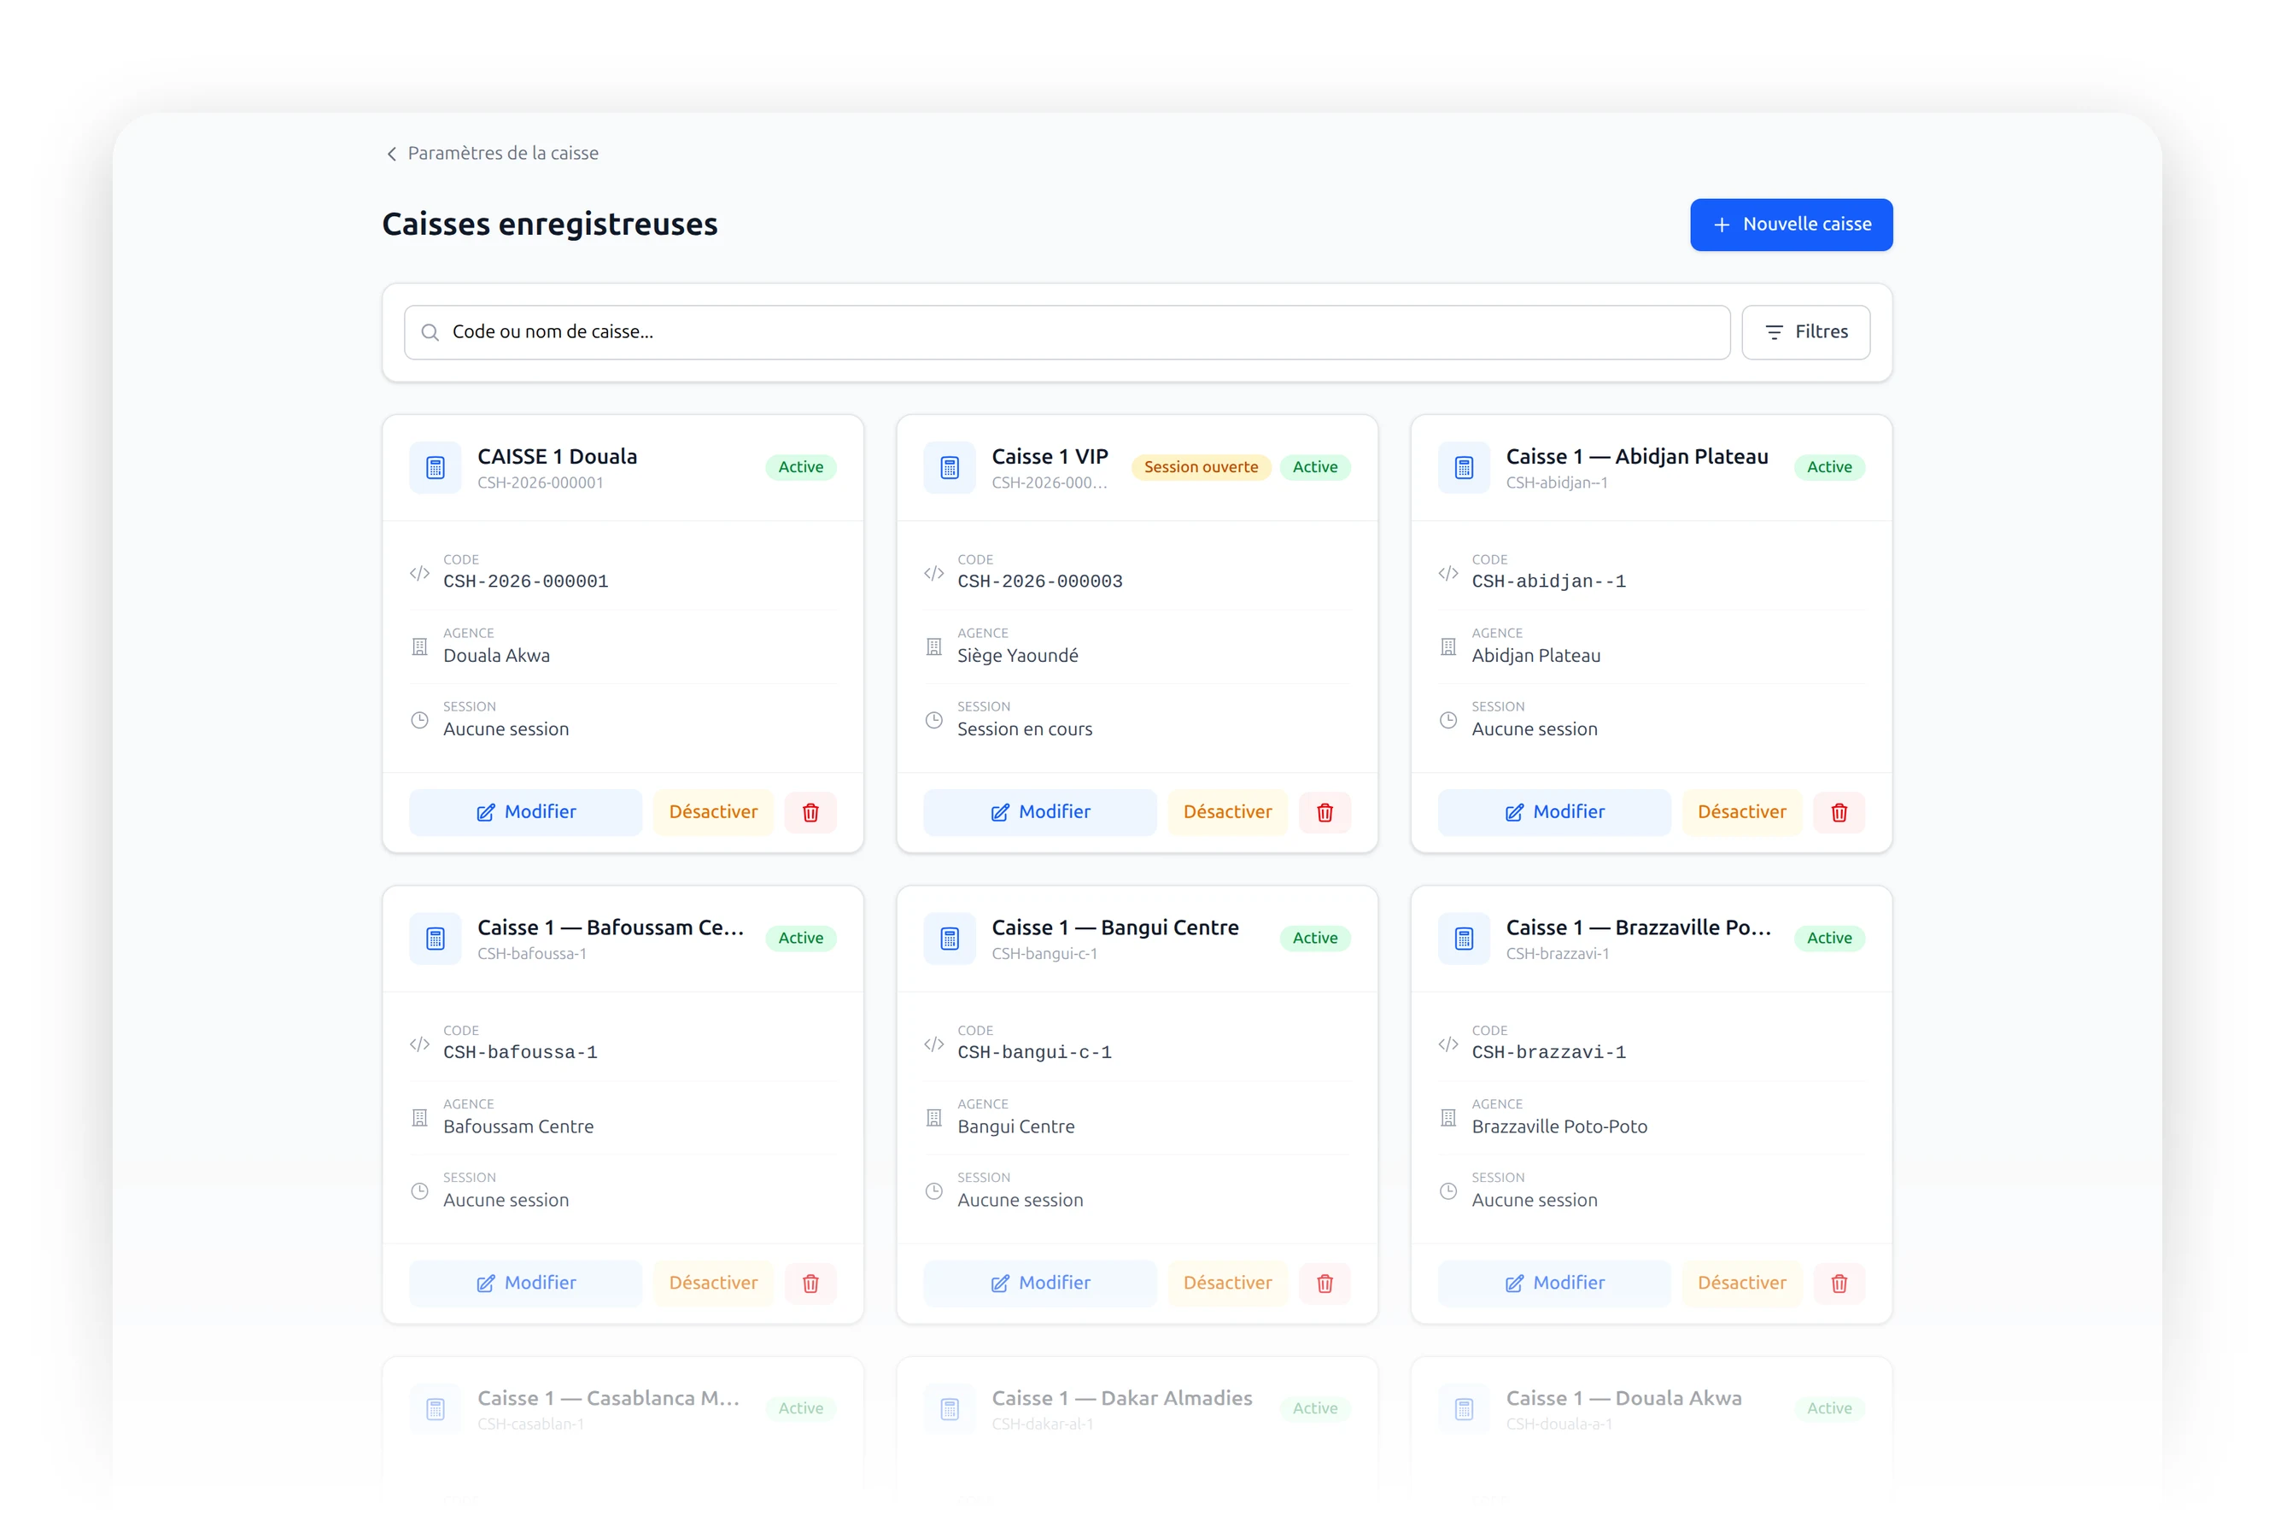Screen dimensions: 2275x1515
Task: Click the building icon beside Siège Yaoundé
Action: [933, 646]
